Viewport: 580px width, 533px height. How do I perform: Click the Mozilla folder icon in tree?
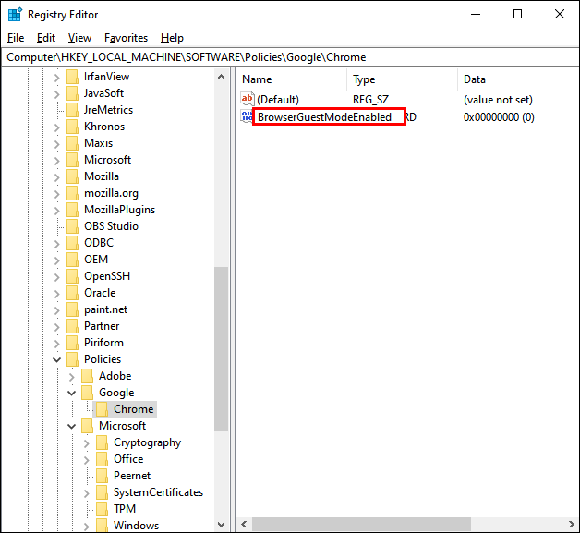click(72, 176)
